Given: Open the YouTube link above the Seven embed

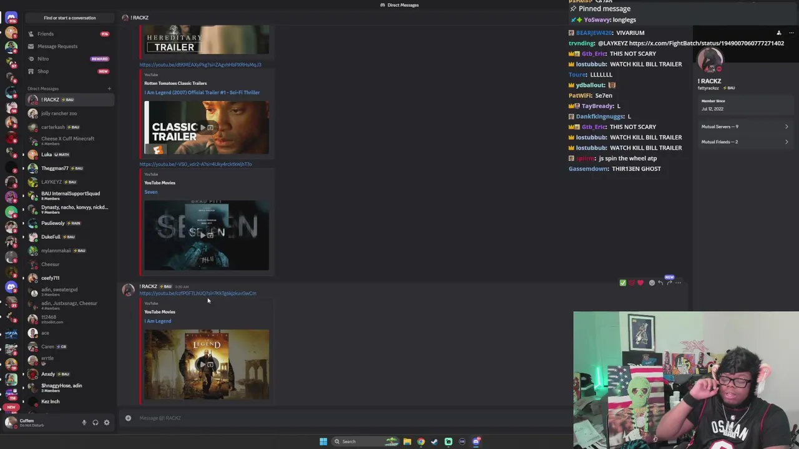Looking at the screenshot, I should [x=195, y=165].
